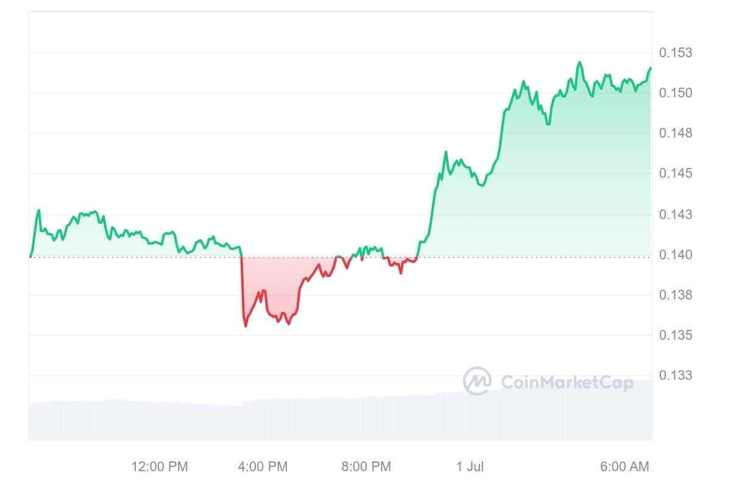Click the highest peak of the price line
The image size is (731, 487).
(x=579, y=62)
